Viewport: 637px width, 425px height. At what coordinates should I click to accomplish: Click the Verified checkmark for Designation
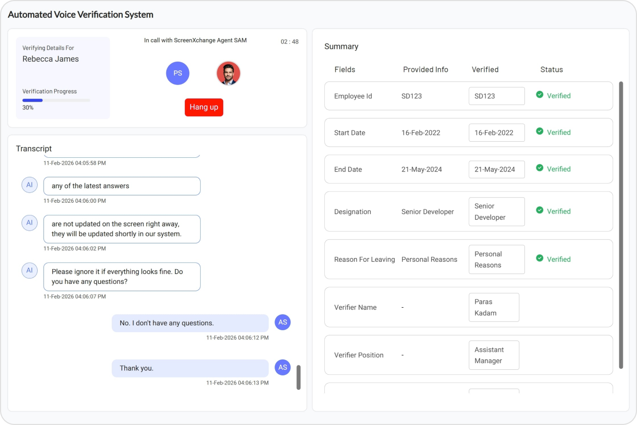tap(540, 211)
